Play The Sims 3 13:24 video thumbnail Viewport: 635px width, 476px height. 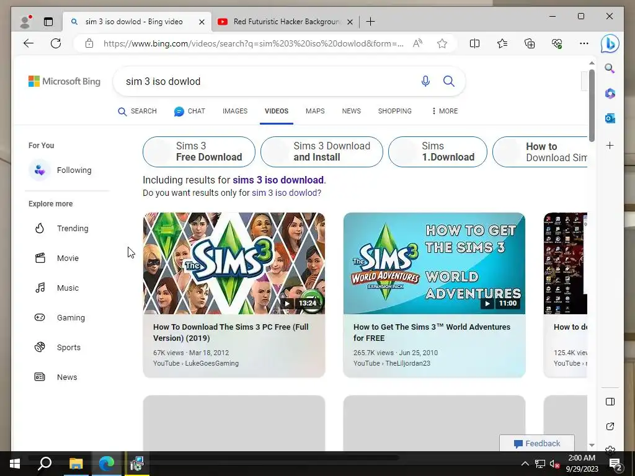pos(234,263)
